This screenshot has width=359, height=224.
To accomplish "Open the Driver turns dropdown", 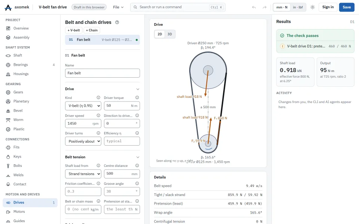I will coord(83,141).
